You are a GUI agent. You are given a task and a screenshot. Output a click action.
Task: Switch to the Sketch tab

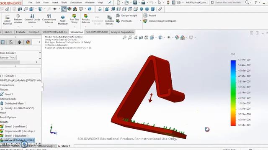[x=8, y=32]
